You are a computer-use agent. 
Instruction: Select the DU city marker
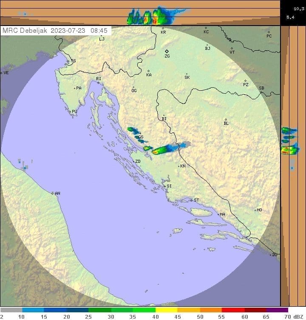pos(271,254)
